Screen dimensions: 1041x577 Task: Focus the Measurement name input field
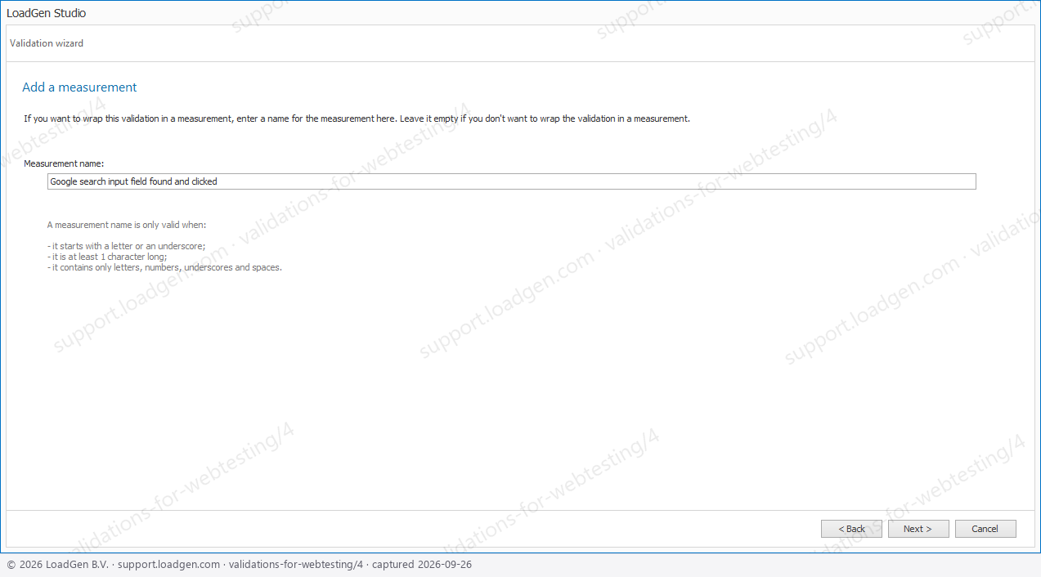coord(512,181)
